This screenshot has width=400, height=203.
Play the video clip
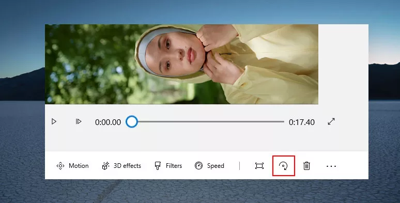[x=54, y=121]
